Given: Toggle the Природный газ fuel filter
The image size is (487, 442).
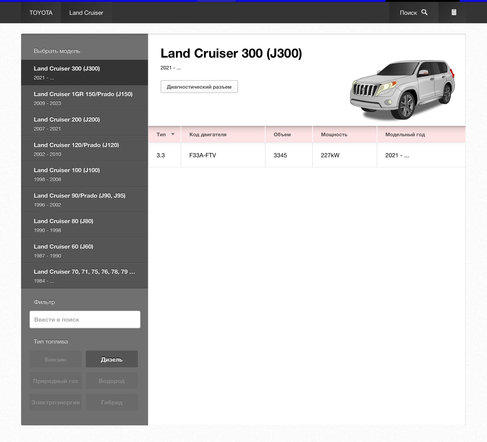Looking at the screenshot, I should (x=56, y=381).
